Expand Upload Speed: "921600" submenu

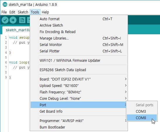click(79, 86)
